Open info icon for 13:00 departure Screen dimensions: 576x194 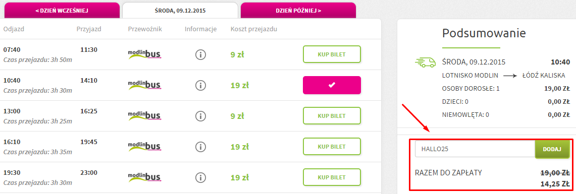(x=200, y=116)
